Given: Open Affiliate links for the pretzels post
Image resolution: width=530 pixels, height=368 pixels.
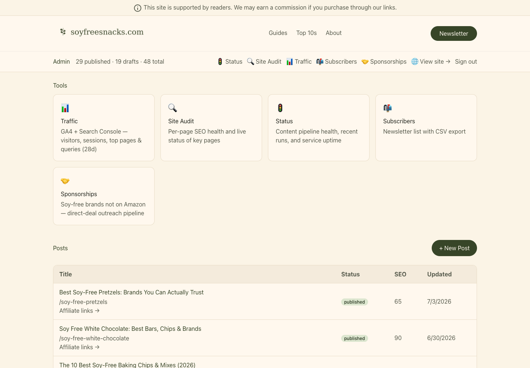Looking at the screenshot, I should 79,311.
